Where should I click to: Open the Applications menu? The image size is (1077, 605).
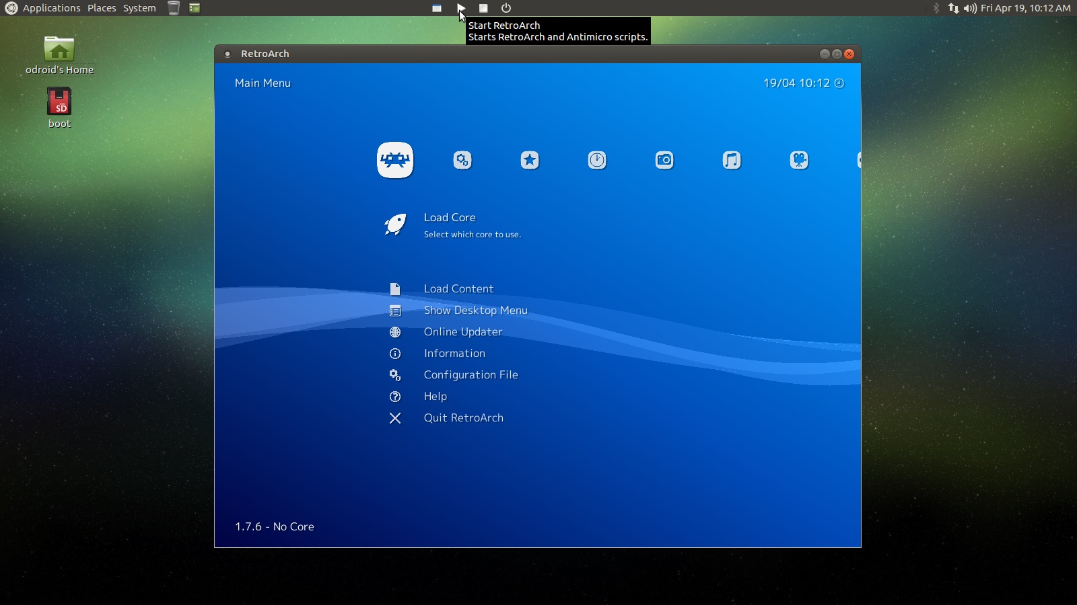(x=50, y=8)
